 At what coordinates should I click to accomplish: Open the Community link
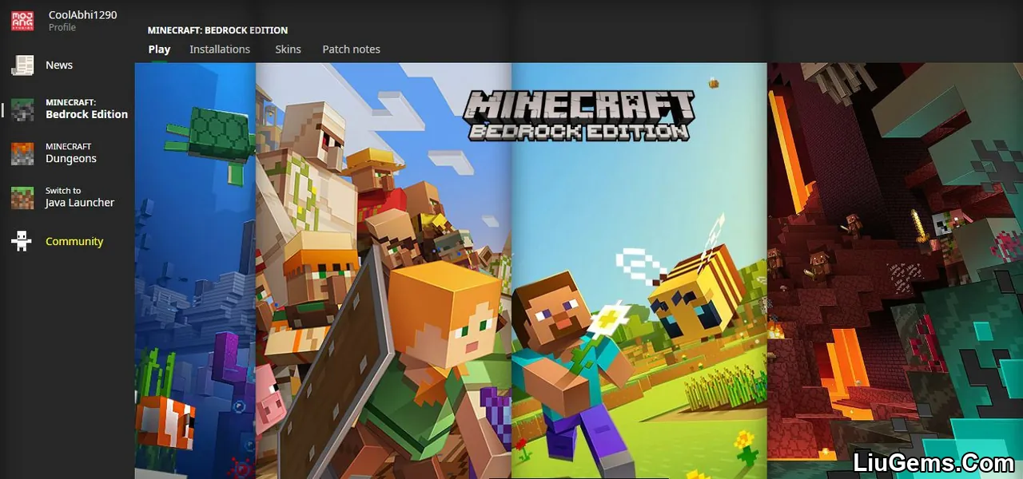tap(74, 242)
